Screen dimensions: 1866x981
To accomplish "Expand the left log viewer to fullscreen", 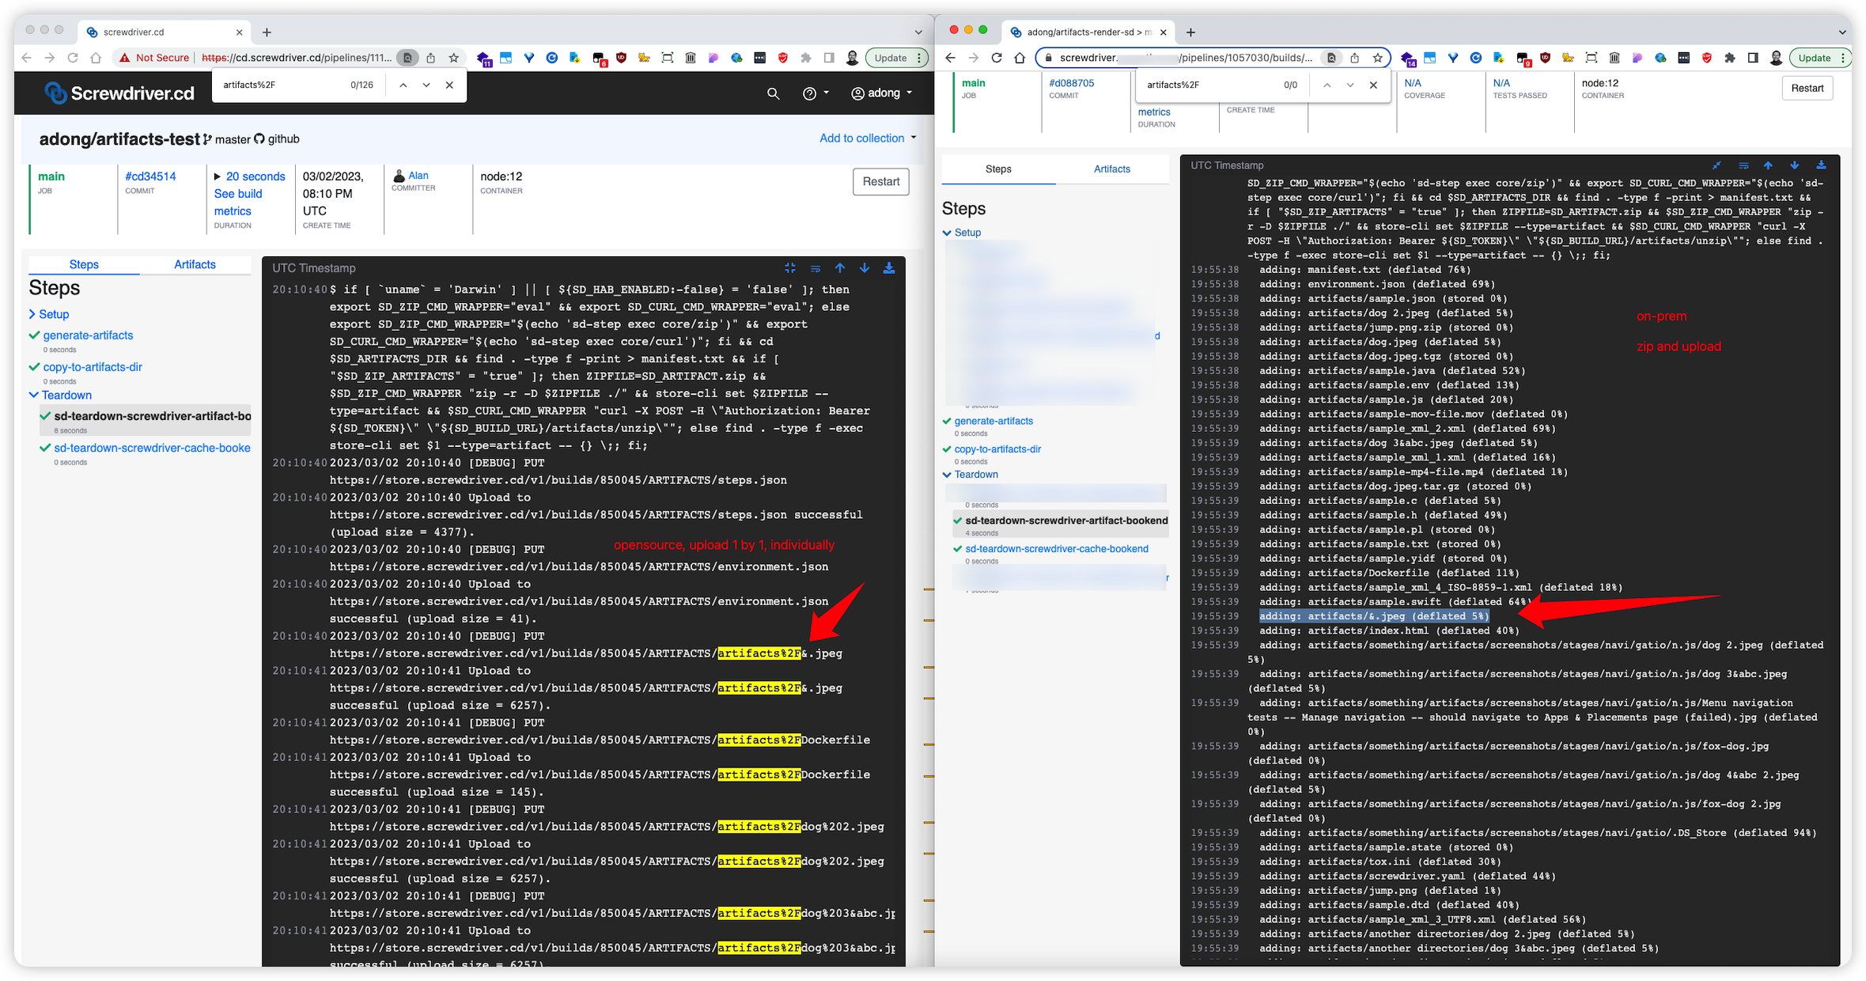I will [x=790, y=268].
